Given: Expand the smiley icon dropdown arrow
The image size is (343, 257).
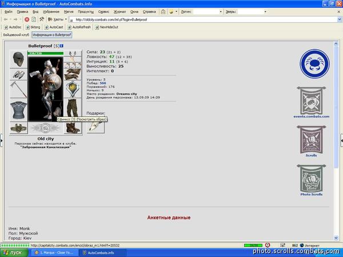Looking at the screenshot, I should point(176,11).
